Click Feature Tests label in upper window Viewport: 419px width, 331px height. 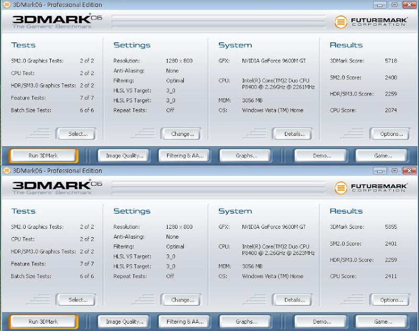pyautogui.click(x=28, y=98)
